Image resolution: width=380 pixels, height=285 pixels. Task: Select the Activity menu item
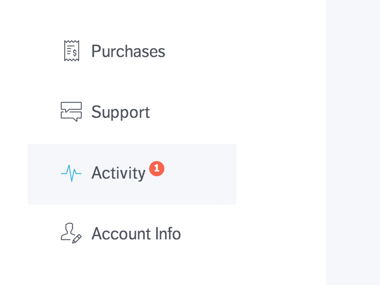tap(118, 173)
